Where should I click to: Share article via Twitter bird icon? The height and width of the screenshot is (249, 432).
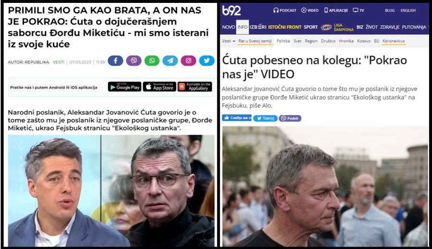206,60
